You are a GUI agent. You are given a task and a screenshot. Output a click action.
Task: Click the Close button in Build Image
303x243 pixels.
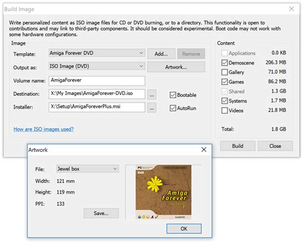[276, 146]
